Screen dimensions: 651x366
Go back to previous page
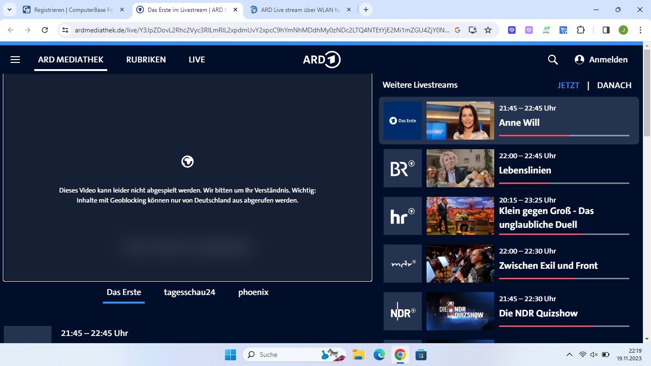10,30
